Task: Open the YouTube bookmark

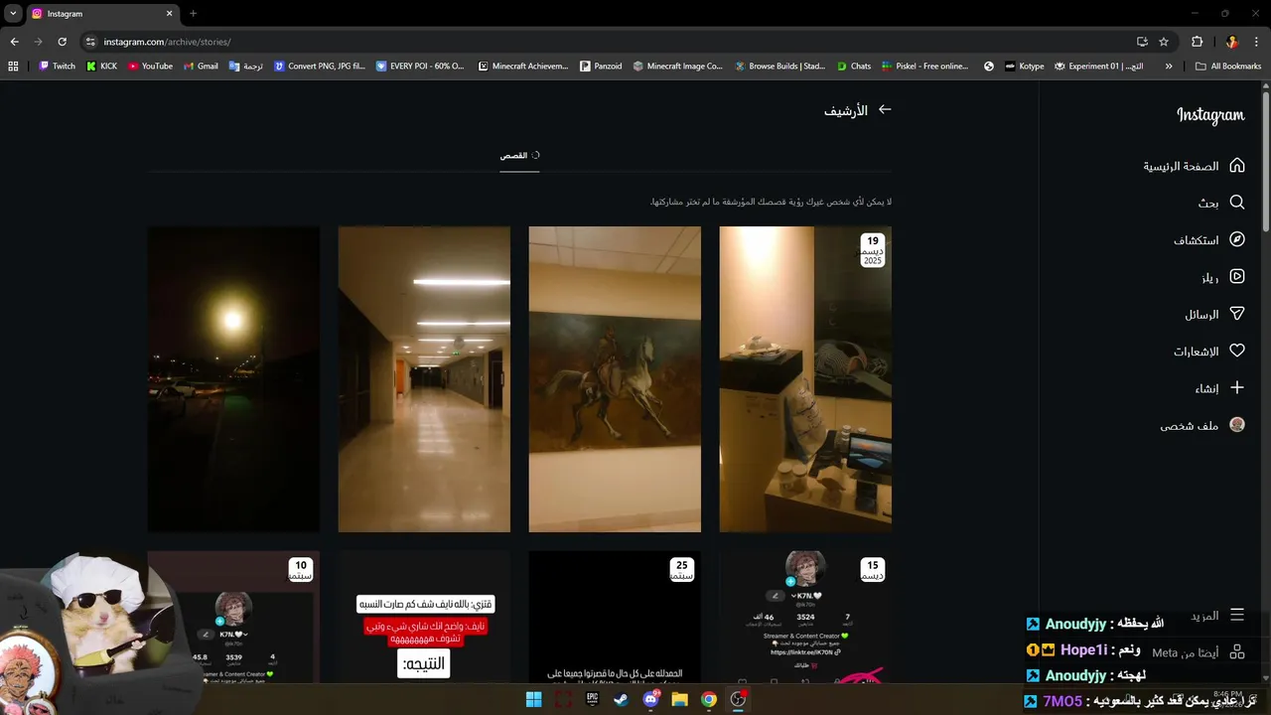Action: pyautogui.click(x=150, y=67)
